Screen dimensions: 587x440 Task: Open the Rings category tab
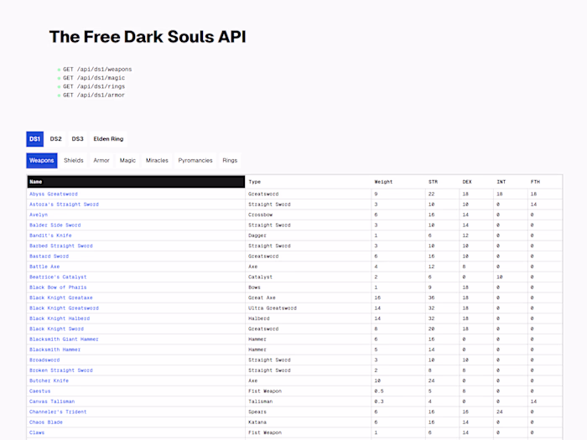pos(230,161)
